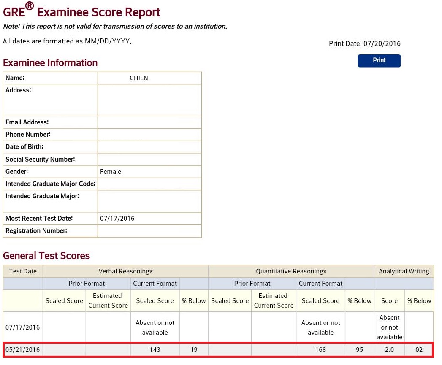
Task: Click Current Format under Quantitative Reasoning
Action: (320, 284)
